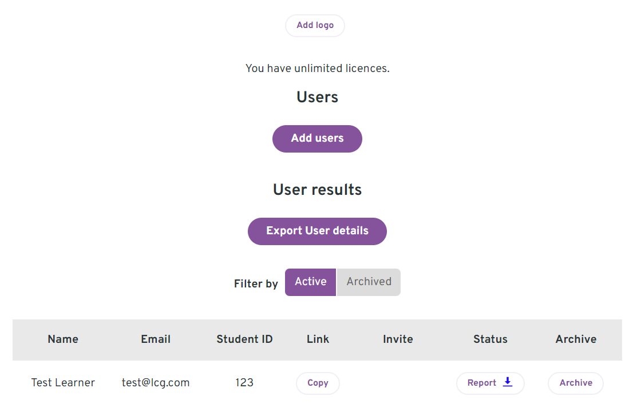The height and width of the screenshot is (412, 633).
Task: Click the User results heading
Action: point(317,190)
